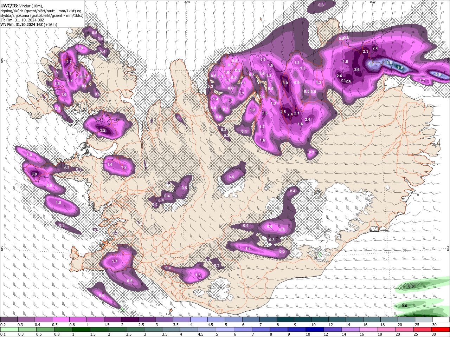Select the rigning/skúrir legend description line

click(x=41, y=11)
